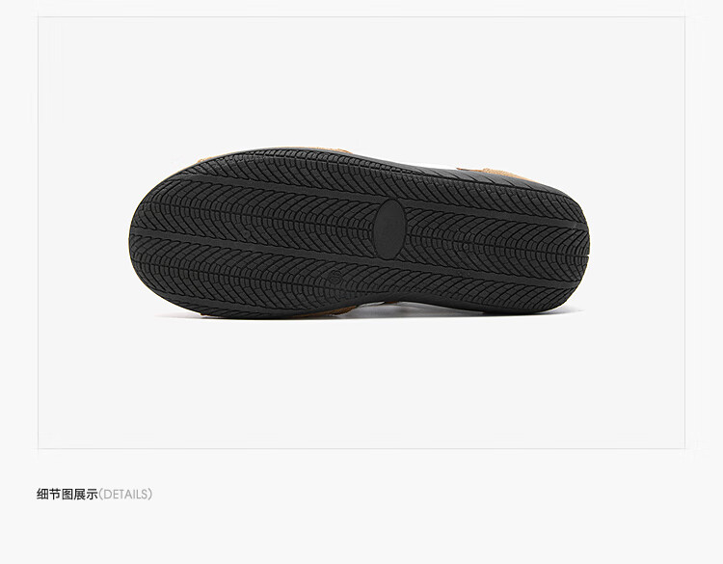Viewport: 723px width, 564px height.
Task: Click the white stripe on shoe side
Action: [442, 164]
